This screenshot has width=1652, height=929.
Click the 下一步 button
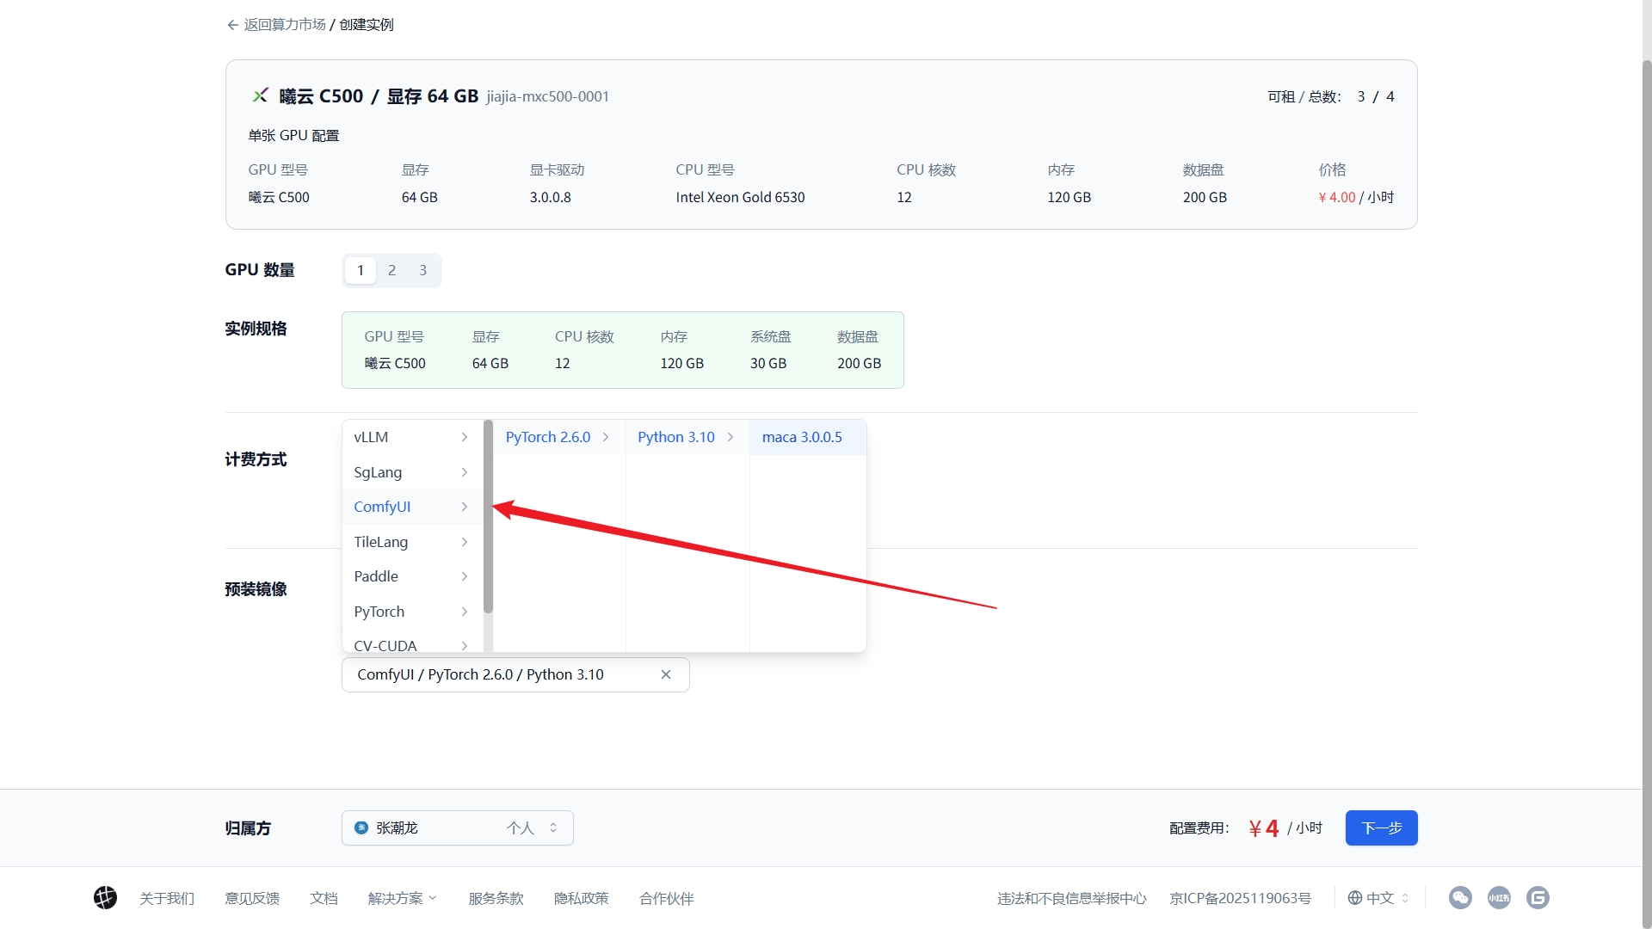click(1381, 827)
